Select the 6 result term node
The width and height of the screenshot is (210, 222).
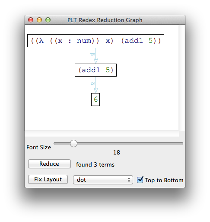(95, 100)
